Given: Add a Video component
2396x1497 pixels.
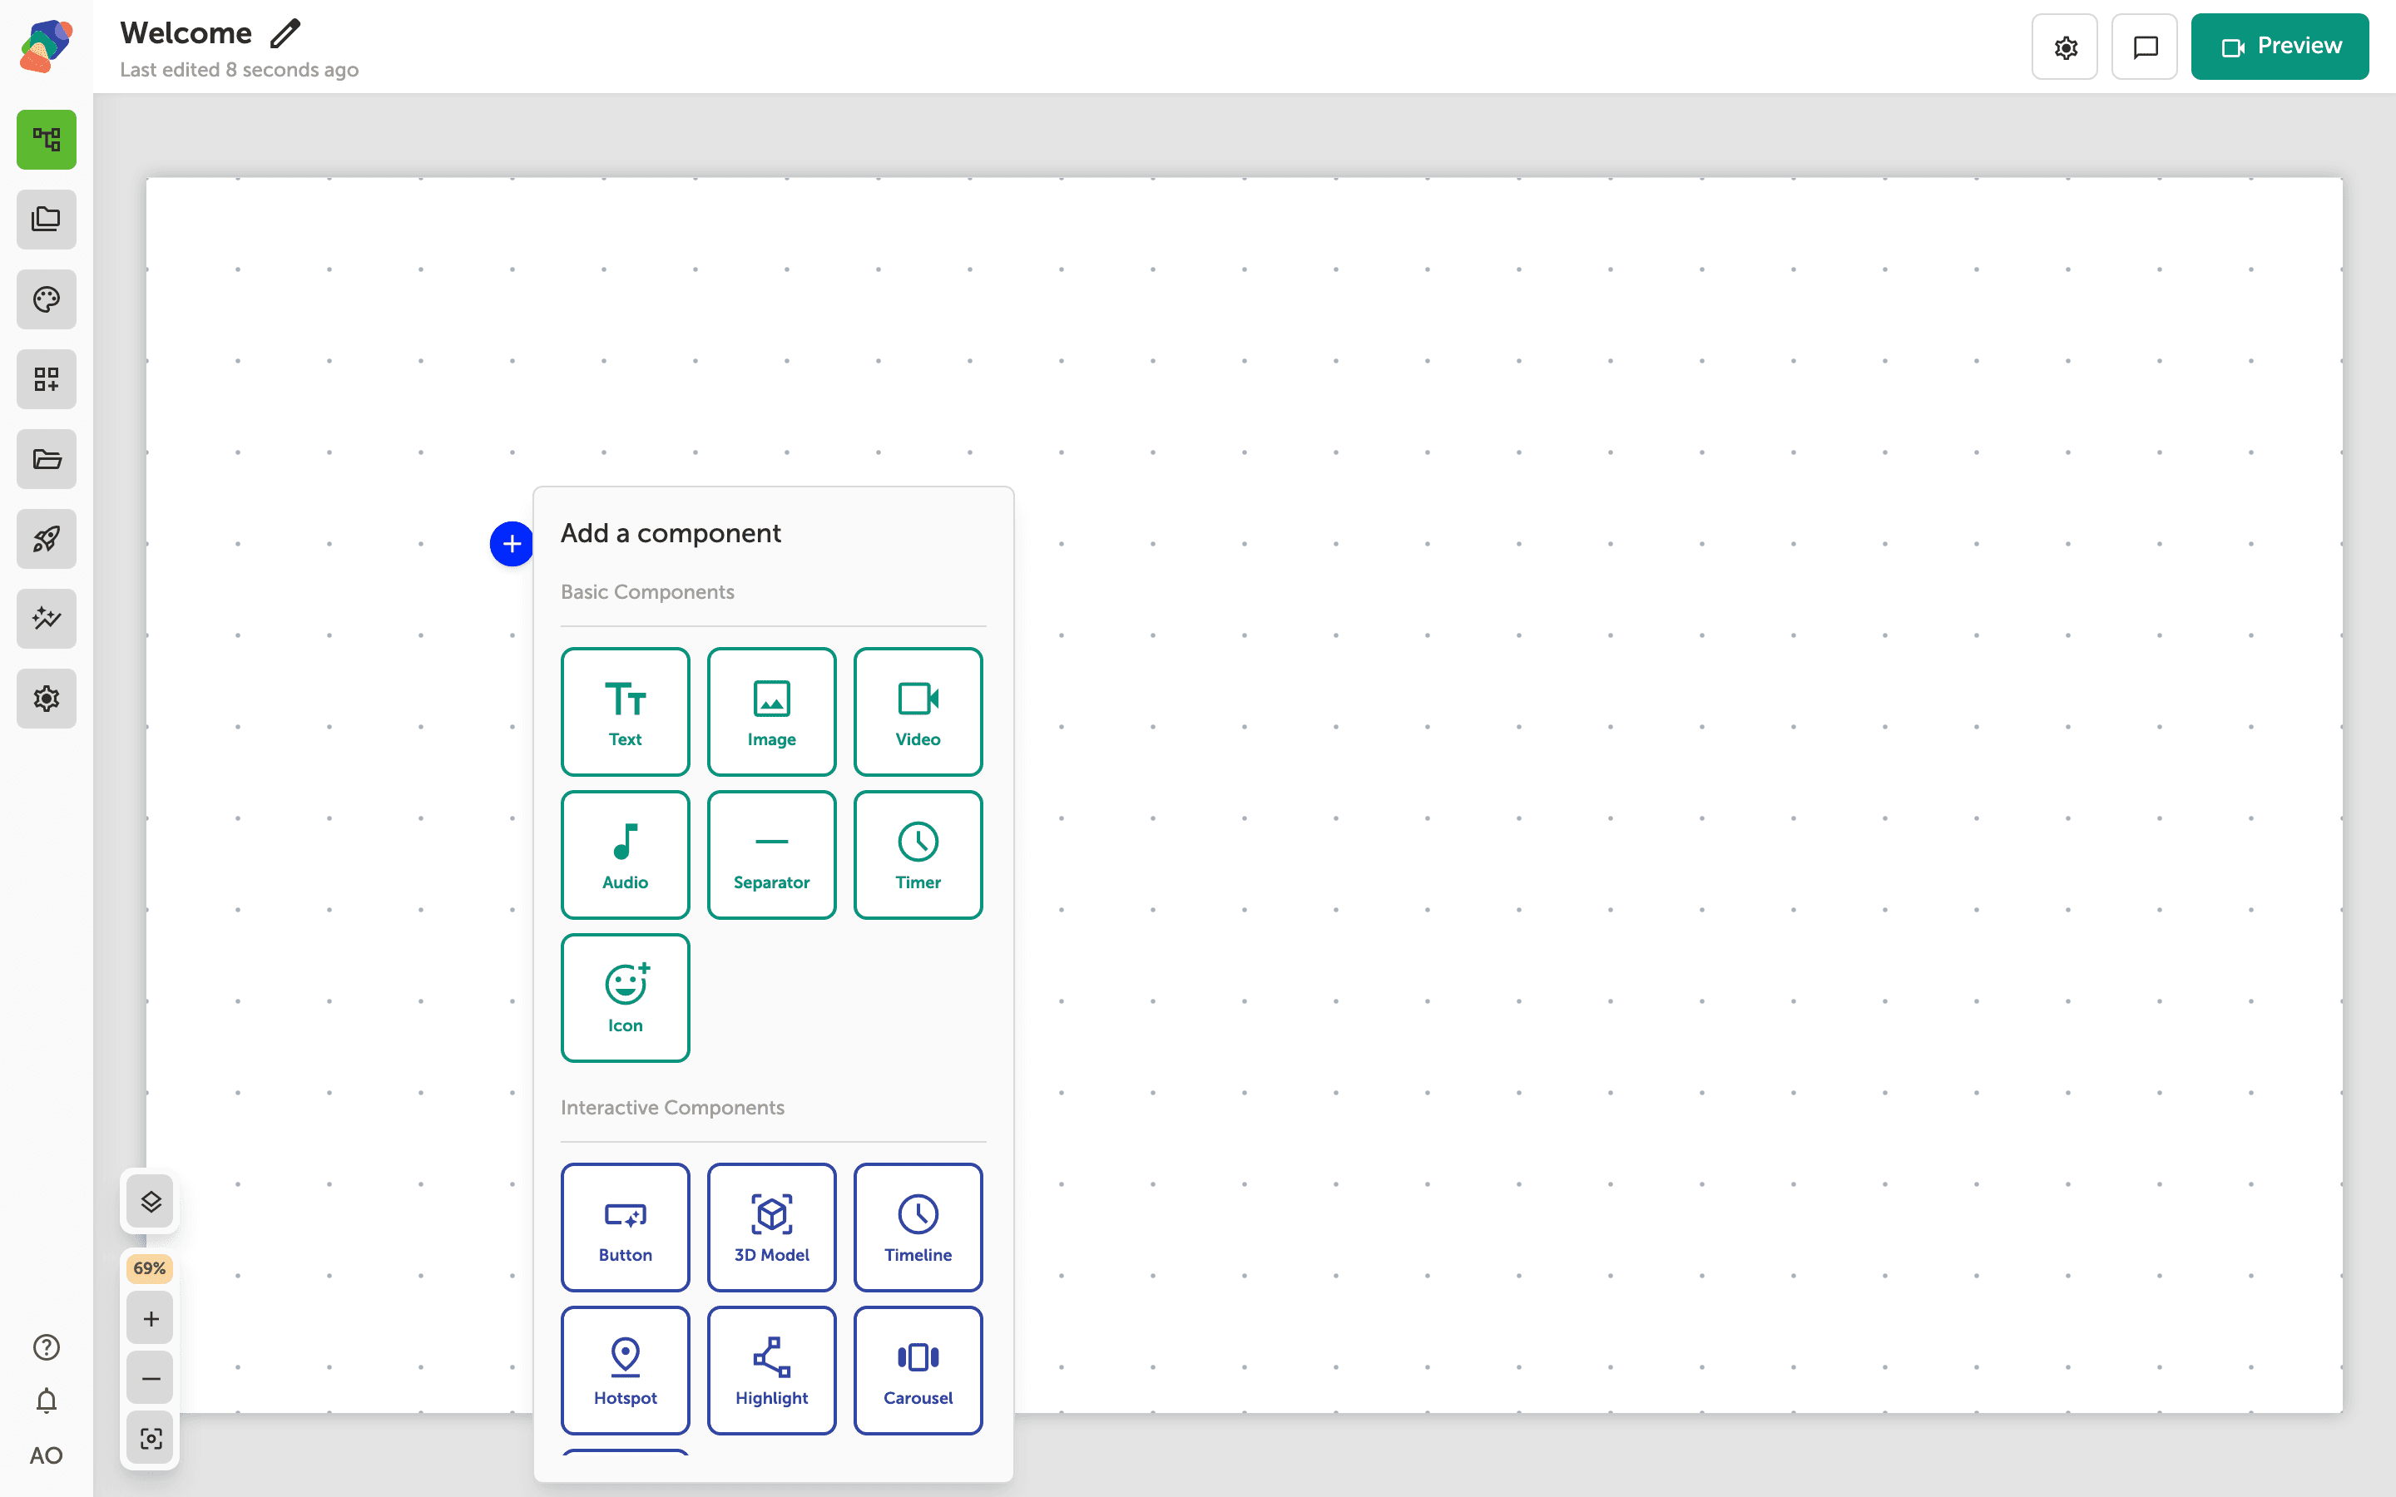Looking at the screenshot, I should [918, 712].
